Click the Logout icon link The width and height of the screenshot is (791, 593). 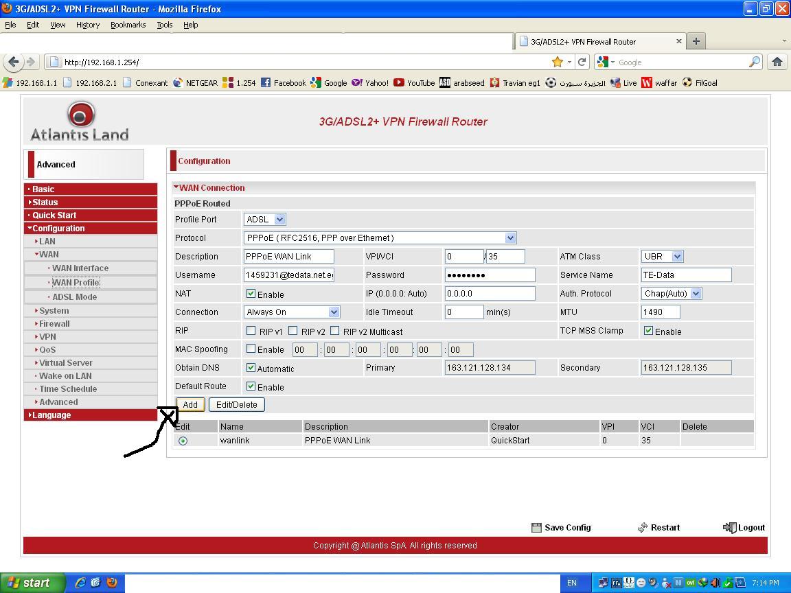pos(744,527)
